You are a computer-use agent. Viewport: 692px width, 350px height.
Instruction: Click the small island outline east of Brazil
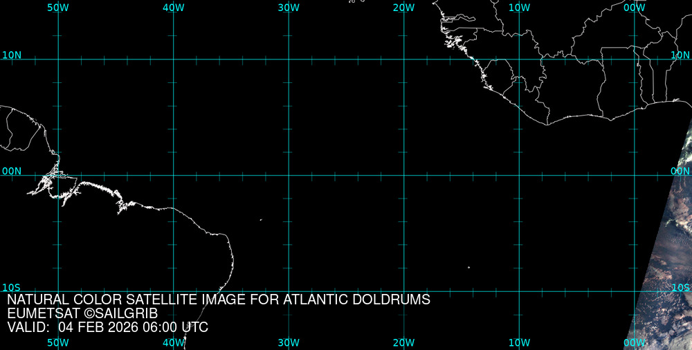(x=261, y=220)
